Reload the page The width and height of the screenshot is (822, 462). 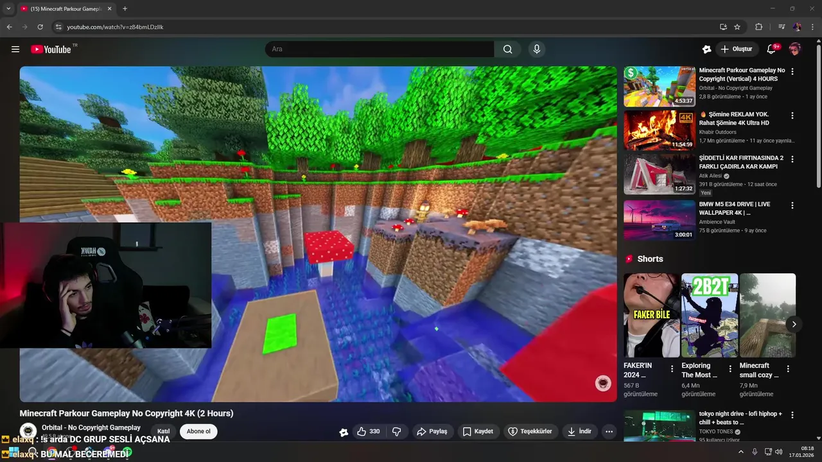pyautogui.click(x=40, y=27)
